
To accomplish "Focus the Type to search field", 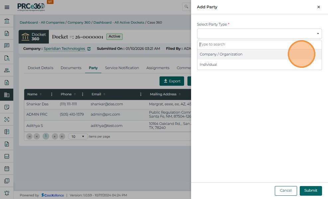I will pos(260,45).
